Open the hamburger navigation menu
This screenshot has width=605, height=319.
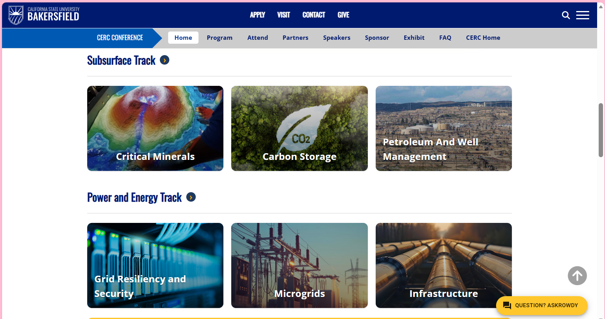583,15
